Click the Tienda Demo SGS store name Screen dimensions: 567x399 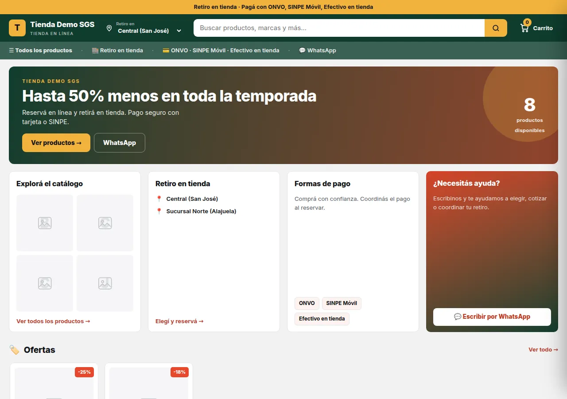click(x=62, y=24)
